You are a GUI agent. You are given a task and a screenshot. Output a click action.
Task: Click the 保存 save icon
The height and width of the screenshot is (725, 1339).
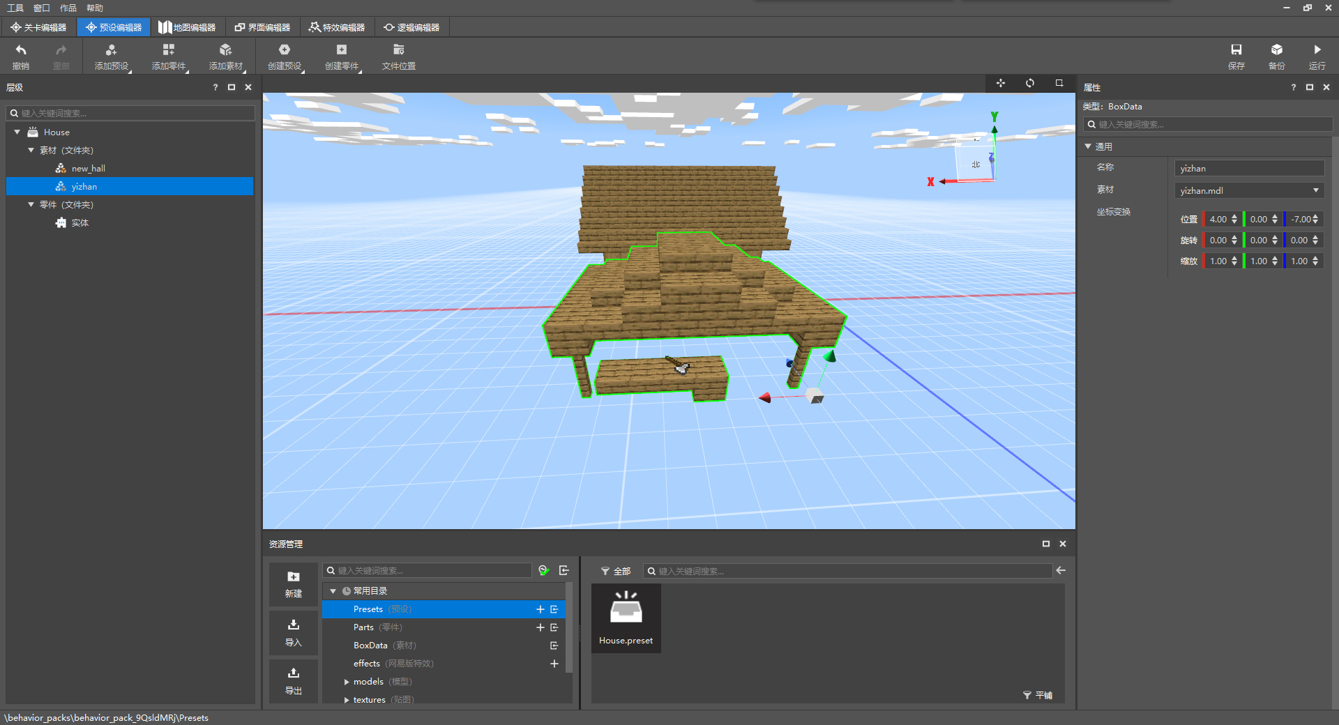tap(1236, 50)
